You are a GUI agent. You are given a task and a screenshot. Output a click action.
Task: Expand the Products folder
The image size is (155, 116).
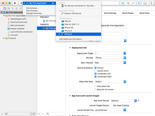click(4, 38)
